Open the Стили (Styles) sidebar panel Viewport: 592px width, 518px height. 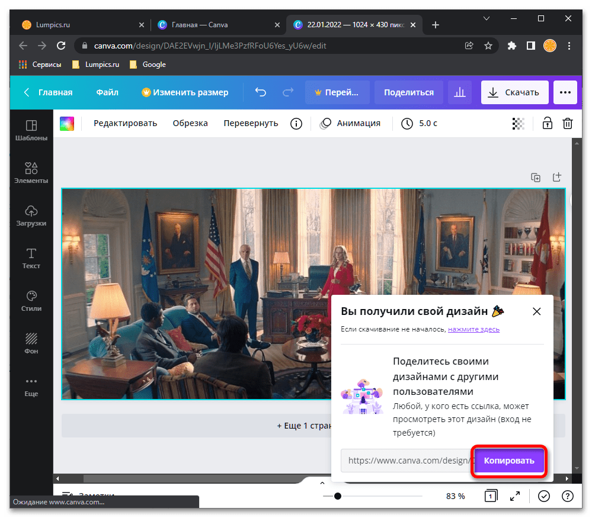tap(31, 301)
